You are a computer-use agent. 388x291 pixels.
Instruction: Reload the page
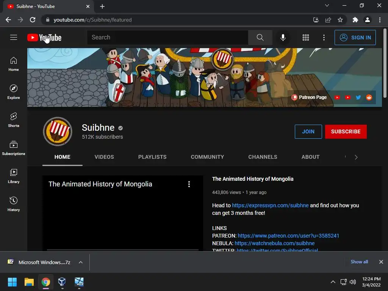coord(33,20)
